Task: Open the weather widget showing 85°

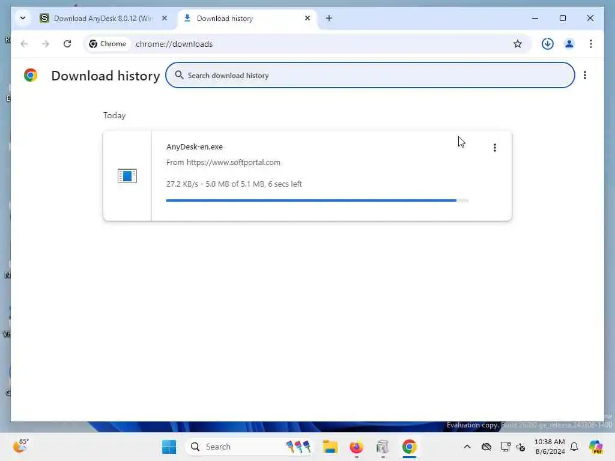Action: click(21, 446)
